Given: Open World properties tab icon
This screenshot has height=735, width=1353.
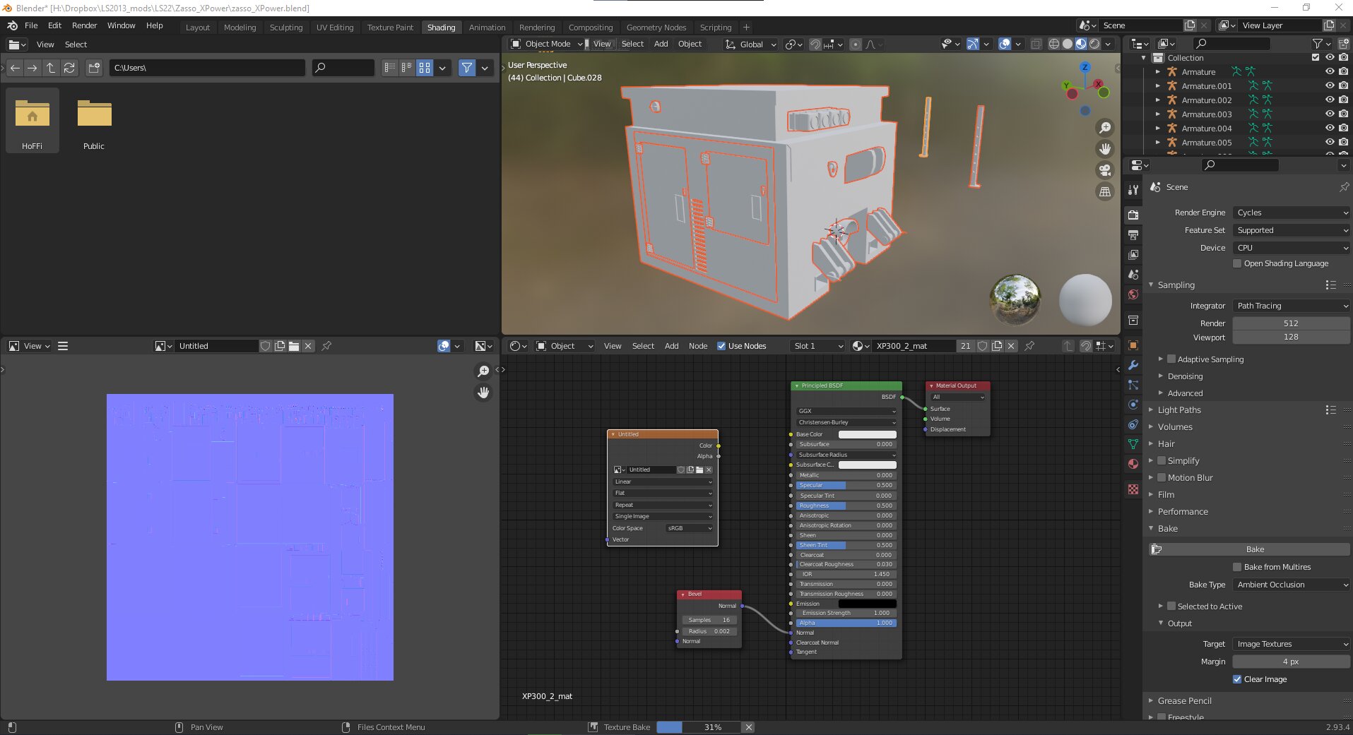Looking at the screenshot, I should 1133,294.
